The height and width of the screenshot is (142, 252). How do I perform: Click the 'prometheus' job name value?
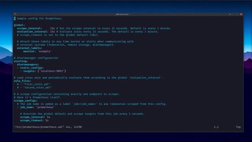[x=45, y=107]
